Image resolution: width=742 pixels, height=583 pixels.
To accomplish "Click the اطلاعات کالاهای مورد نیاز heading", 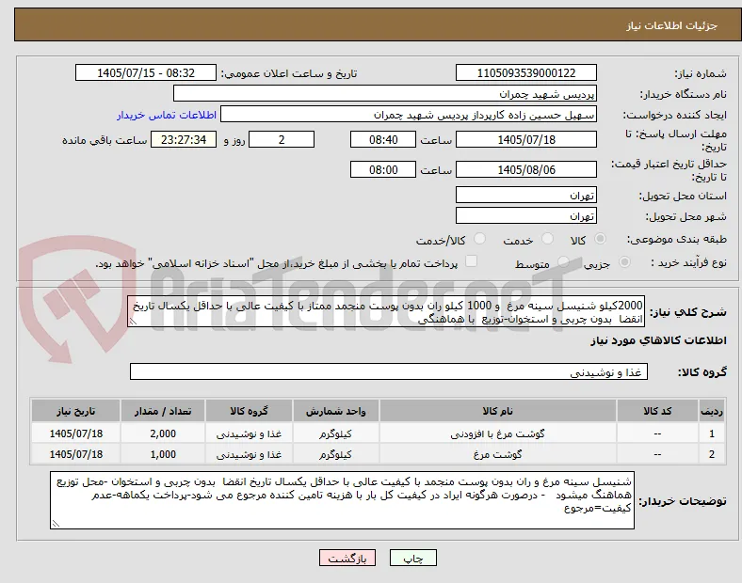I will coord(658,340).
